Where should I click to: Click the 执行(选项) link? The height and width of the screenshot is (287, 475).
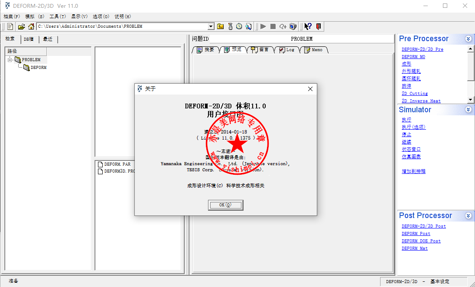tap(413, 127)
